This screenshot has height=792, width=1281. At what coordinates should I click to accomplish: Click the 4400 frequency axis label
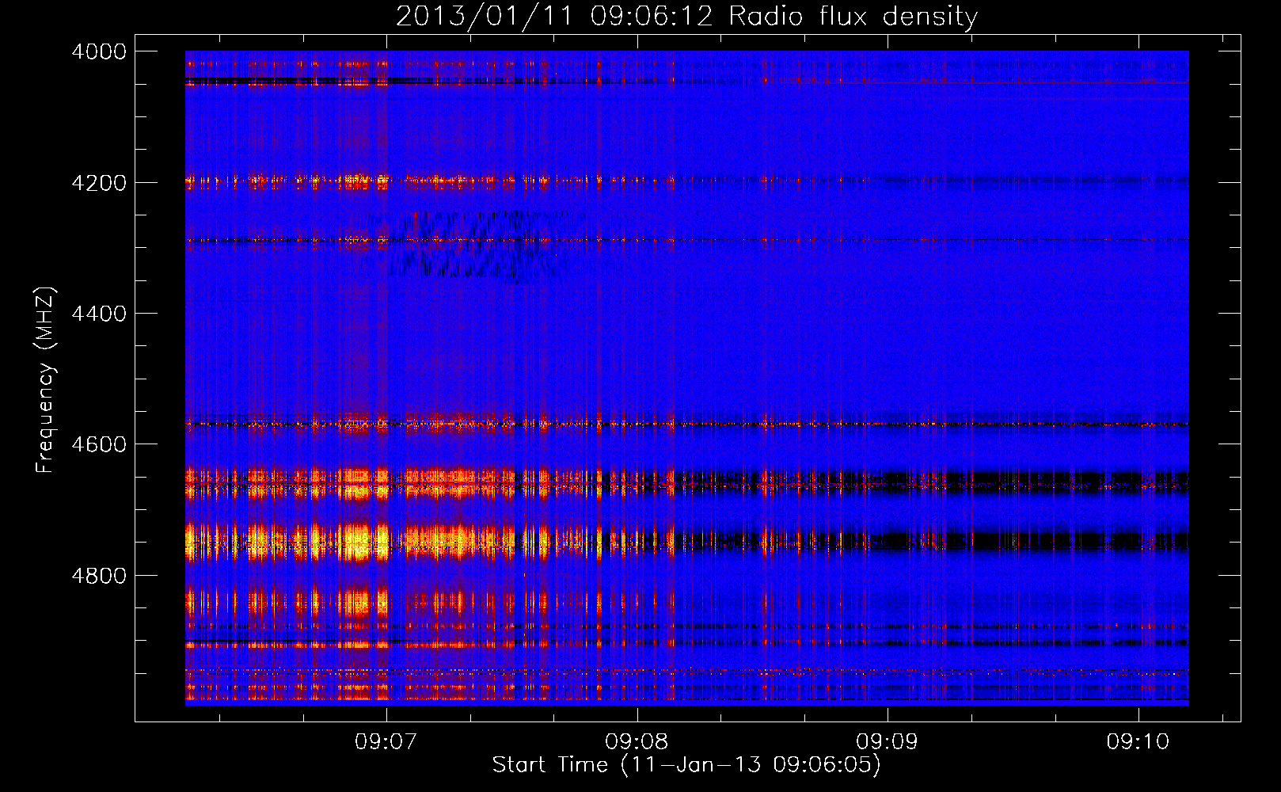coord(99,314)
